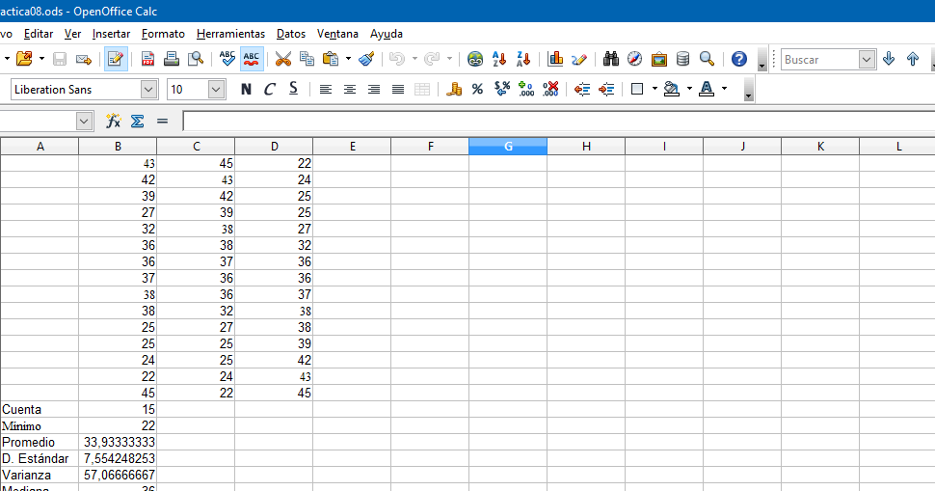Toggle Underline (S) formatting
Image resolution: width=935 pixels, height=491 pixels.
click(293, 89)
